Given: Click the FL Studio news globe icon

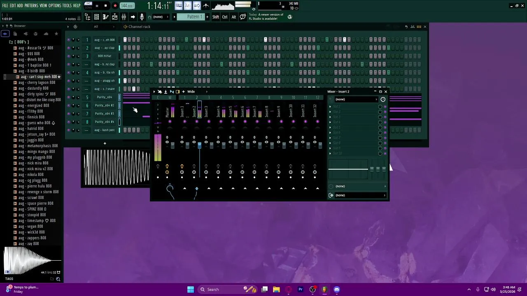Looking at the screenshot, I should tap(290, 17).
